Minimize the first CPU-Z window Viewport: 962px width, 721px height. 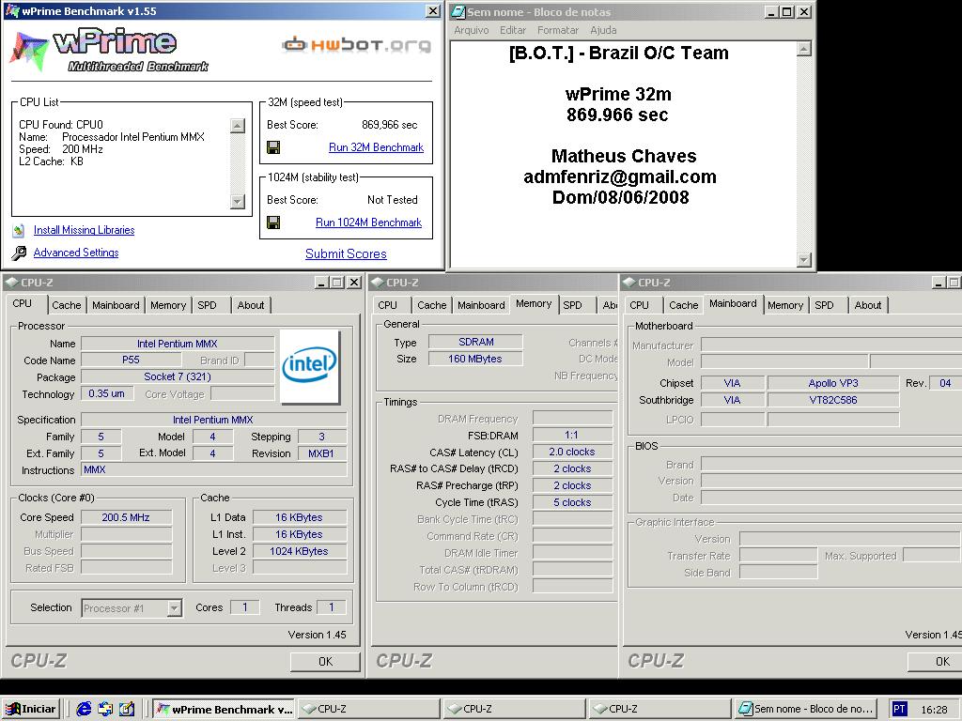(x=321, y=282)
